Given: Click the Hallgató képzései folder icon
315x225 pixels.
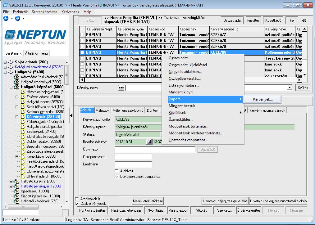Looking at the screenshot, I should 17,87.
